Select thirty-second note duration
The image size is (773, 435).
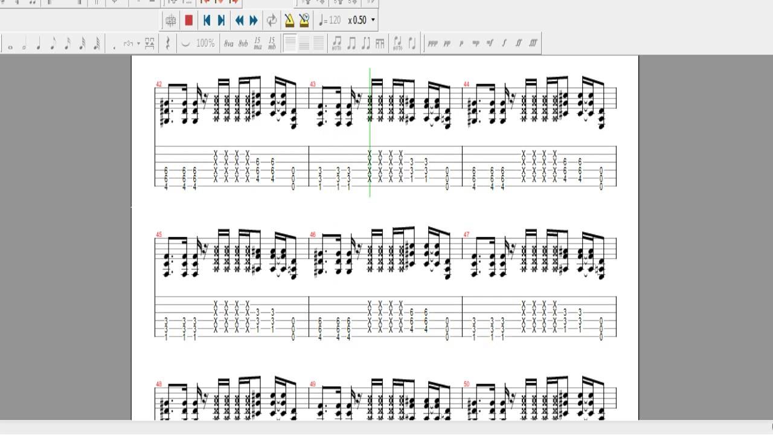tap(82, 43)
